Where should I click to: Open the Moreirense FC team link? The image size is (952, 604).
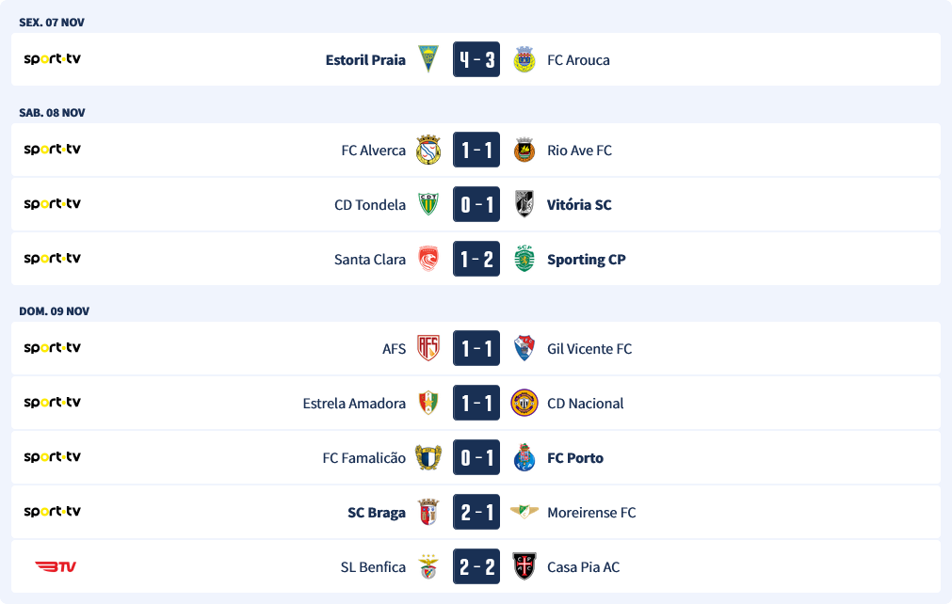pos(591,512)
